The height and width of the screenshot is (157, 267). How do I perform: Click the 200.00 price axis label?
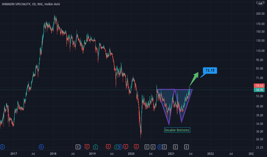click(x=260, y=14)
